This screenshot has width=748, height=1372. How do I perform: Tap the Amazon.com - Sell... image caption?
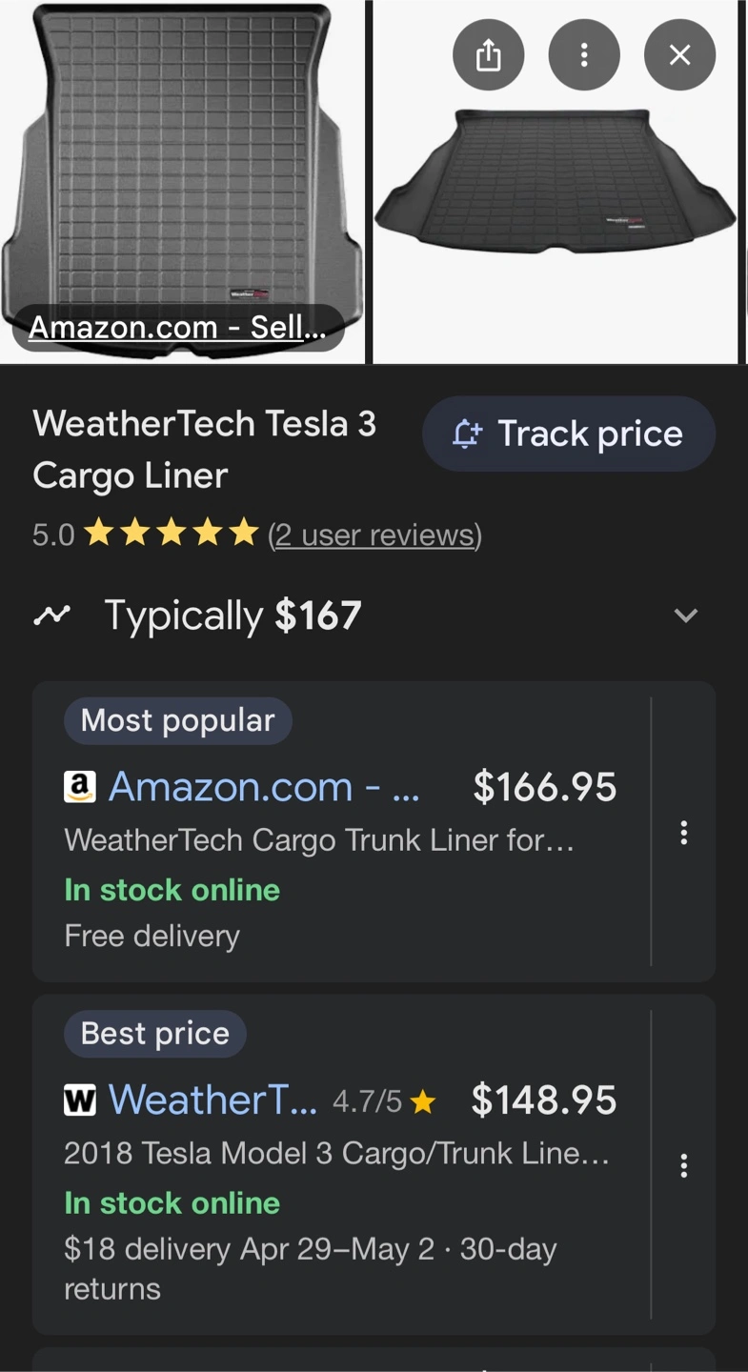point(177,328)
